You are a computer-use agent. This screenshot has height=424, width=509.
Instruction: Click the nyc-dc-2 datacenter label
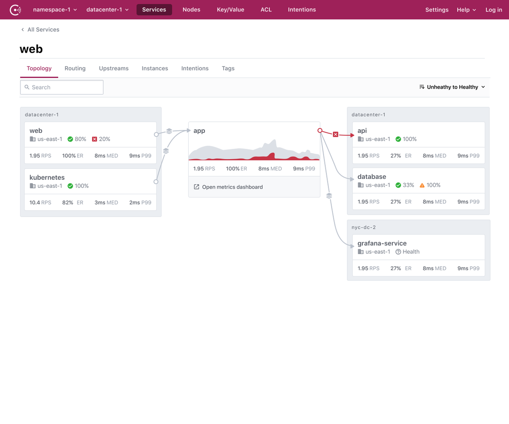tap(364, 227)
